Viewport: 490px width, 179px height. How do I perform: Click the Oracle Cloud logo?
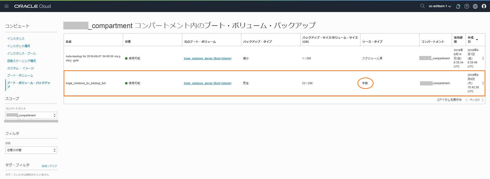pyautogui.click(x=33, y=6)
